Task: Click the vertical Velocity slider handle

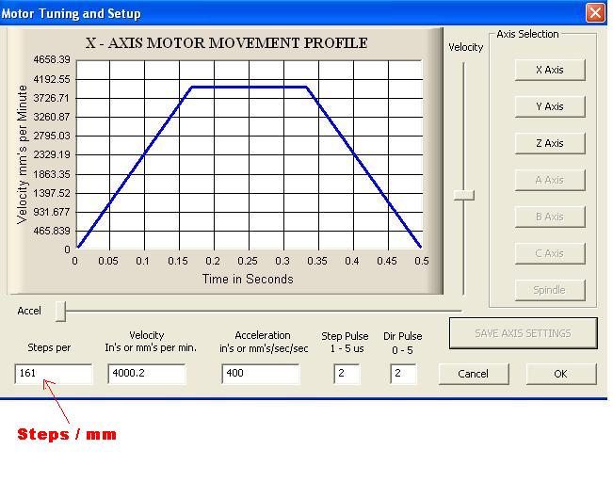Action: tap(463, 195)
